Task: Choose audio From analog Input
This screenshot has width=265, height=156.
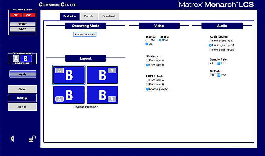Action: (210, 41)
